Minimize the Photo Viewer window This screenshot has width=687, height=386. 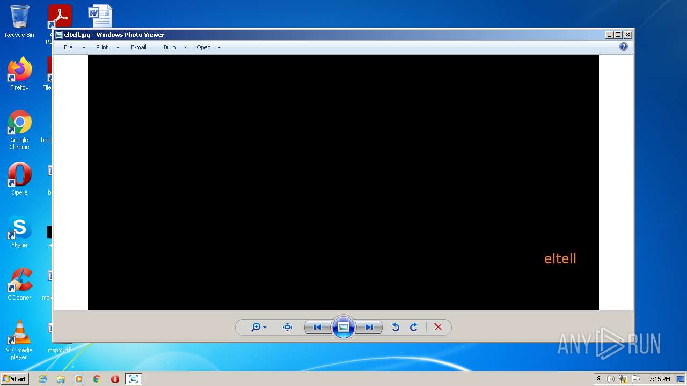pyautogui.click(x=609, y=35)
